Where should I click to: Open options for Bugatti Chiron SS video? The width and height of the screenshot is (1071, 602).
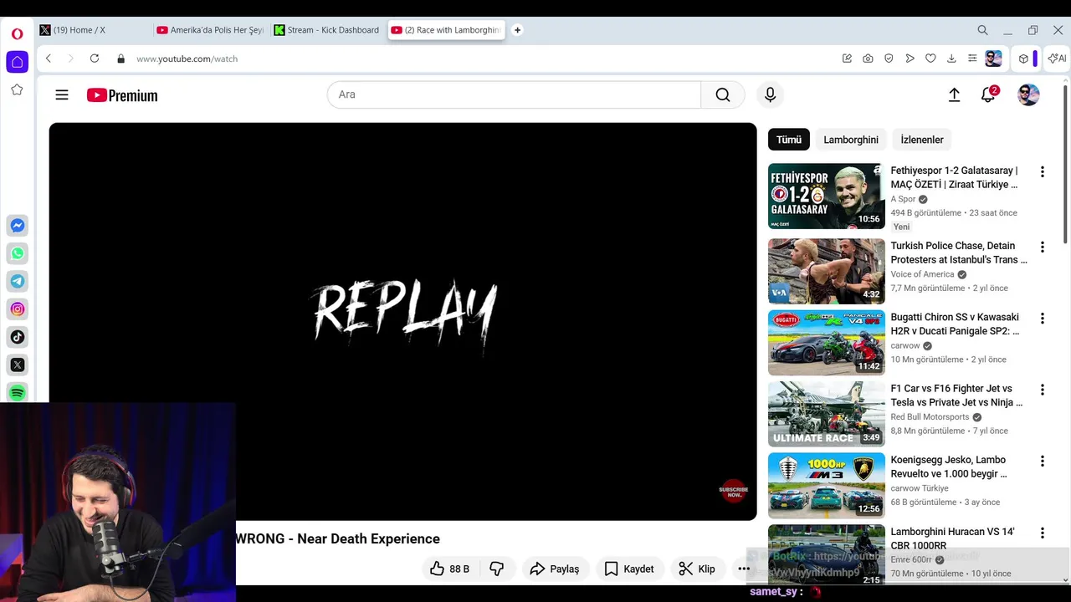click(x=1042, y=319)
